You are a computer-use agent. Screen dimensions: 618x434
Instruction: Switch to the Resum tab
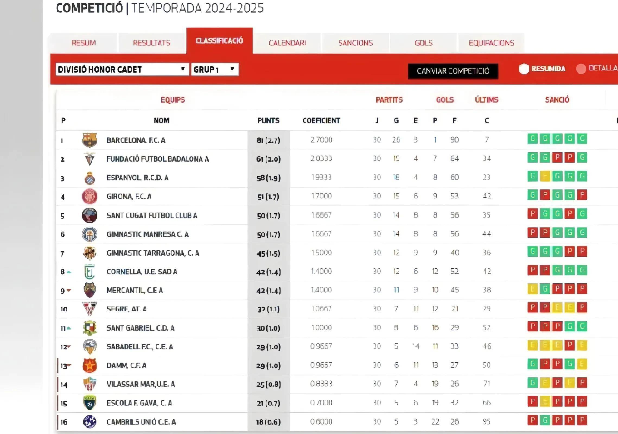[84, 43]
